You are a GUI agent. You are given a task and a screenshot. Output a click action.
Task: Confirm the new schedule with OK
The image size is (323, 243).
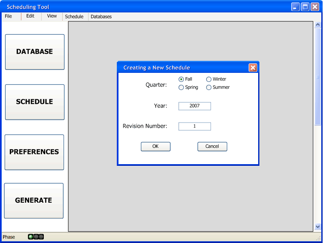[155, 147]
